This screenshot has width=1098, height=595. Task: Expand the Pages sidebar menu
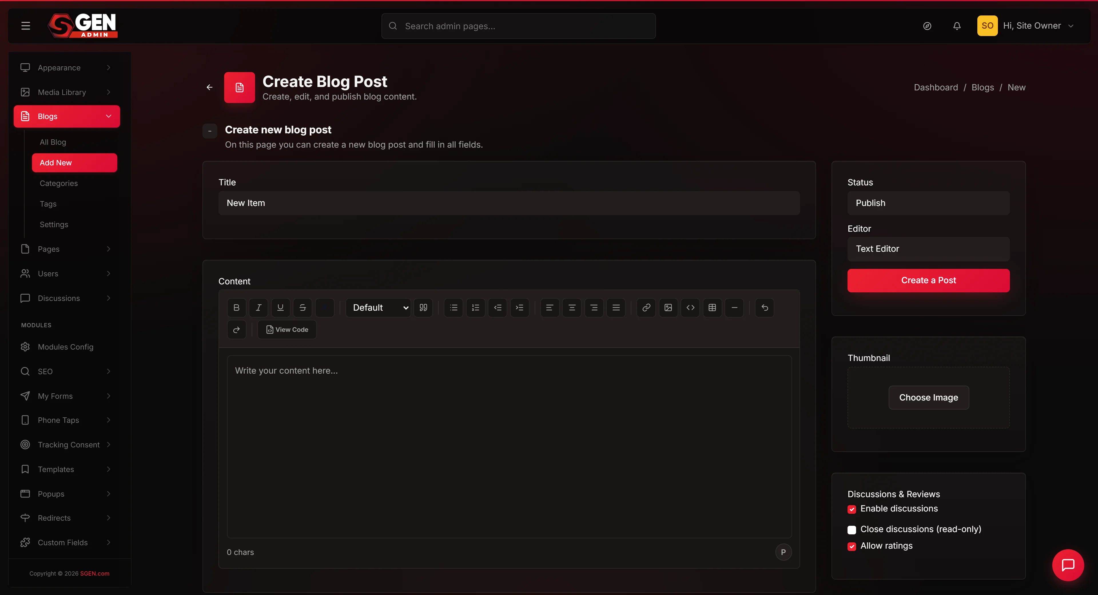(67, 249)
